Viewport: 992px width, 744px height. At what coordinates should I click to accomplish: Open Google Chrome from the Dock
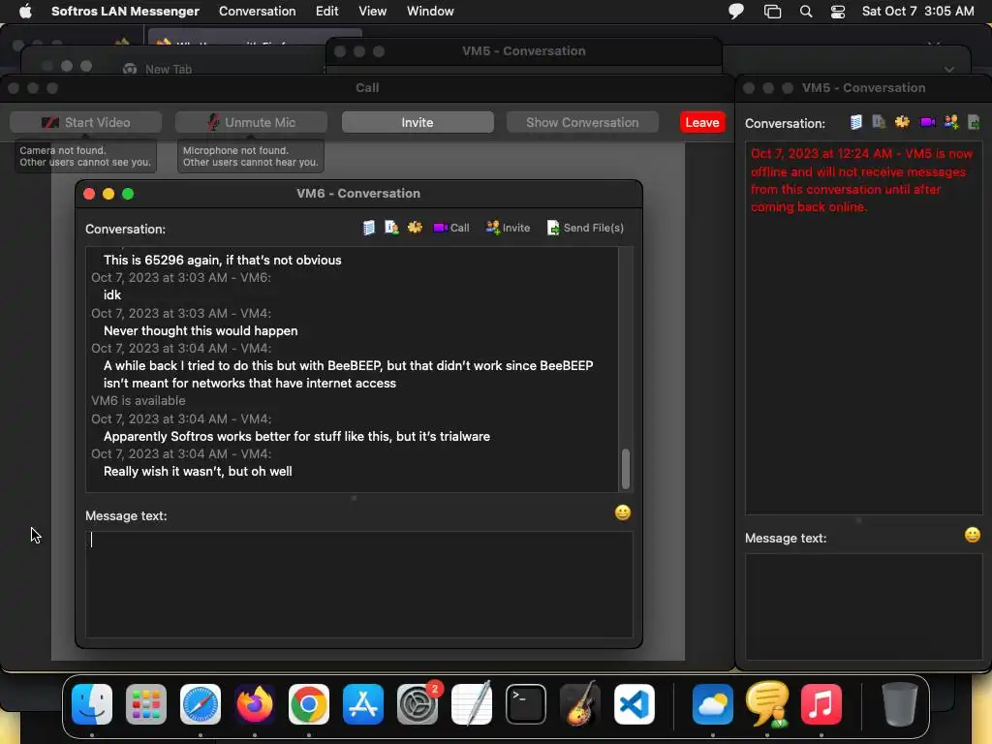[309, 704]
